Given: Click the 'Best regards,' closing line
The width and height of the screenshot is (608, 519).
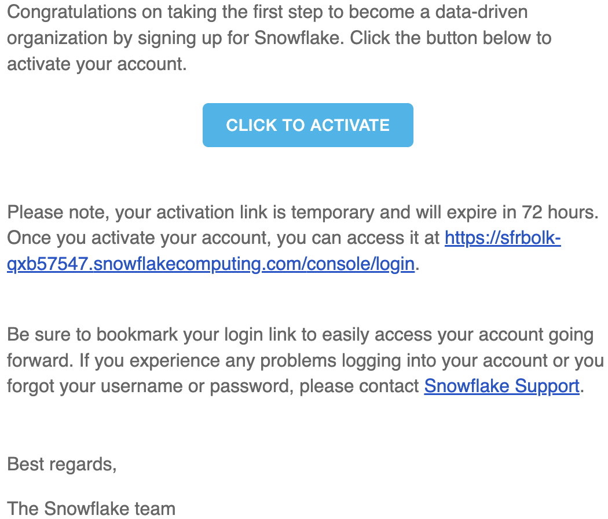Looking at the screenshot, I should coord(62,465).
